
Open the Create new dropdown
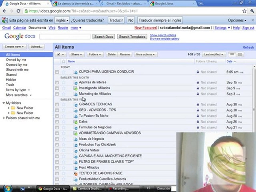(14, 47)
